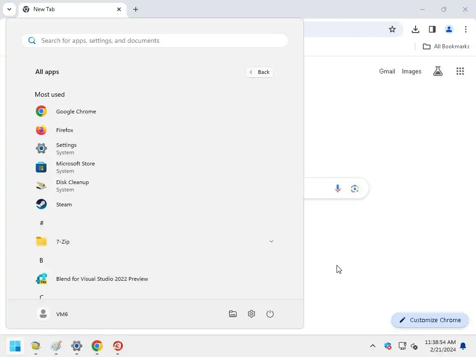Close the New Tab tab
This screenshot has height=357, width=476.
[119, 9]
